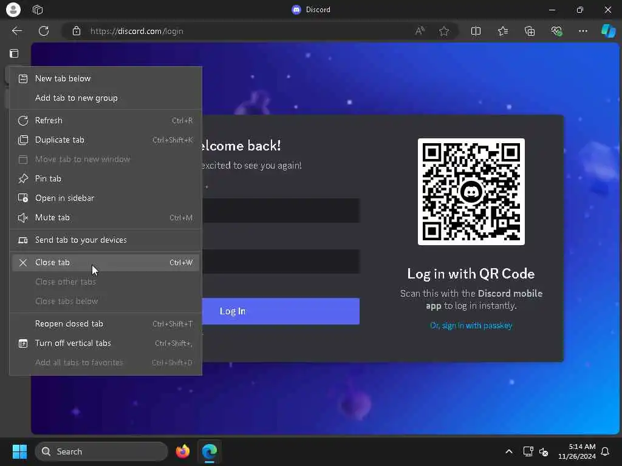622x466 pixels.
Task: Open network status tray icon
Action: [x=528, y=451]
